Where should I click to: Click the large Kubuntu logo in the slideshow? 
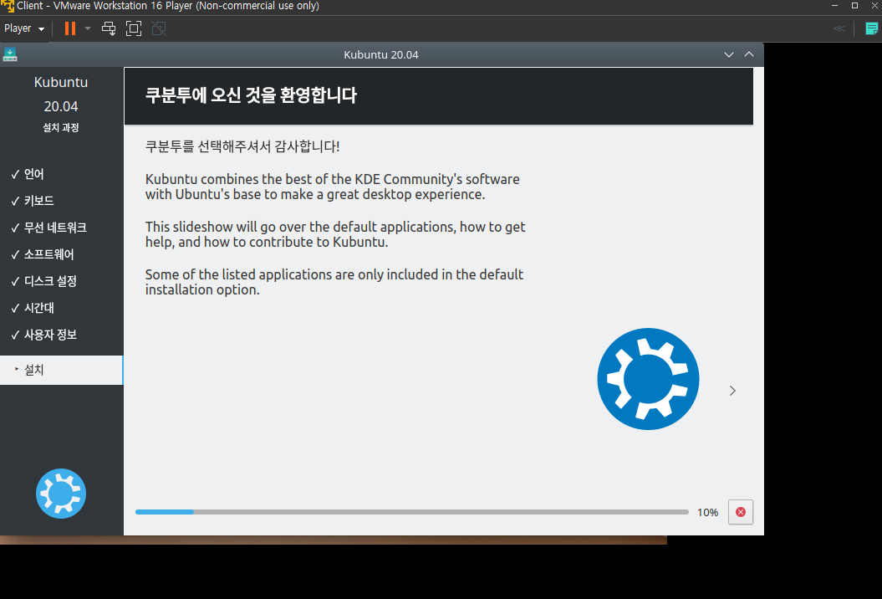(x=648, y=379)
